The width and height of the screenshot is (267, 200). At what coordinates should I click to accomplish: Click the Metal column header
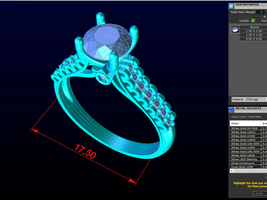point(245,123)
